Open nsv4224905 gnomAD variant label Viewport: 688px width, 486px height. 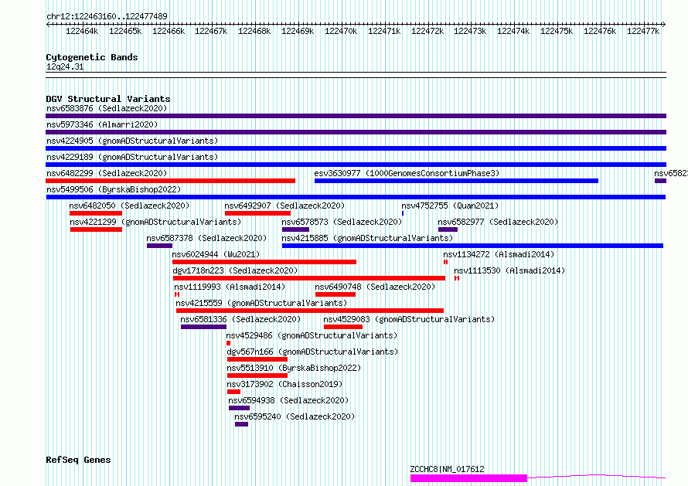coord(132,141)
